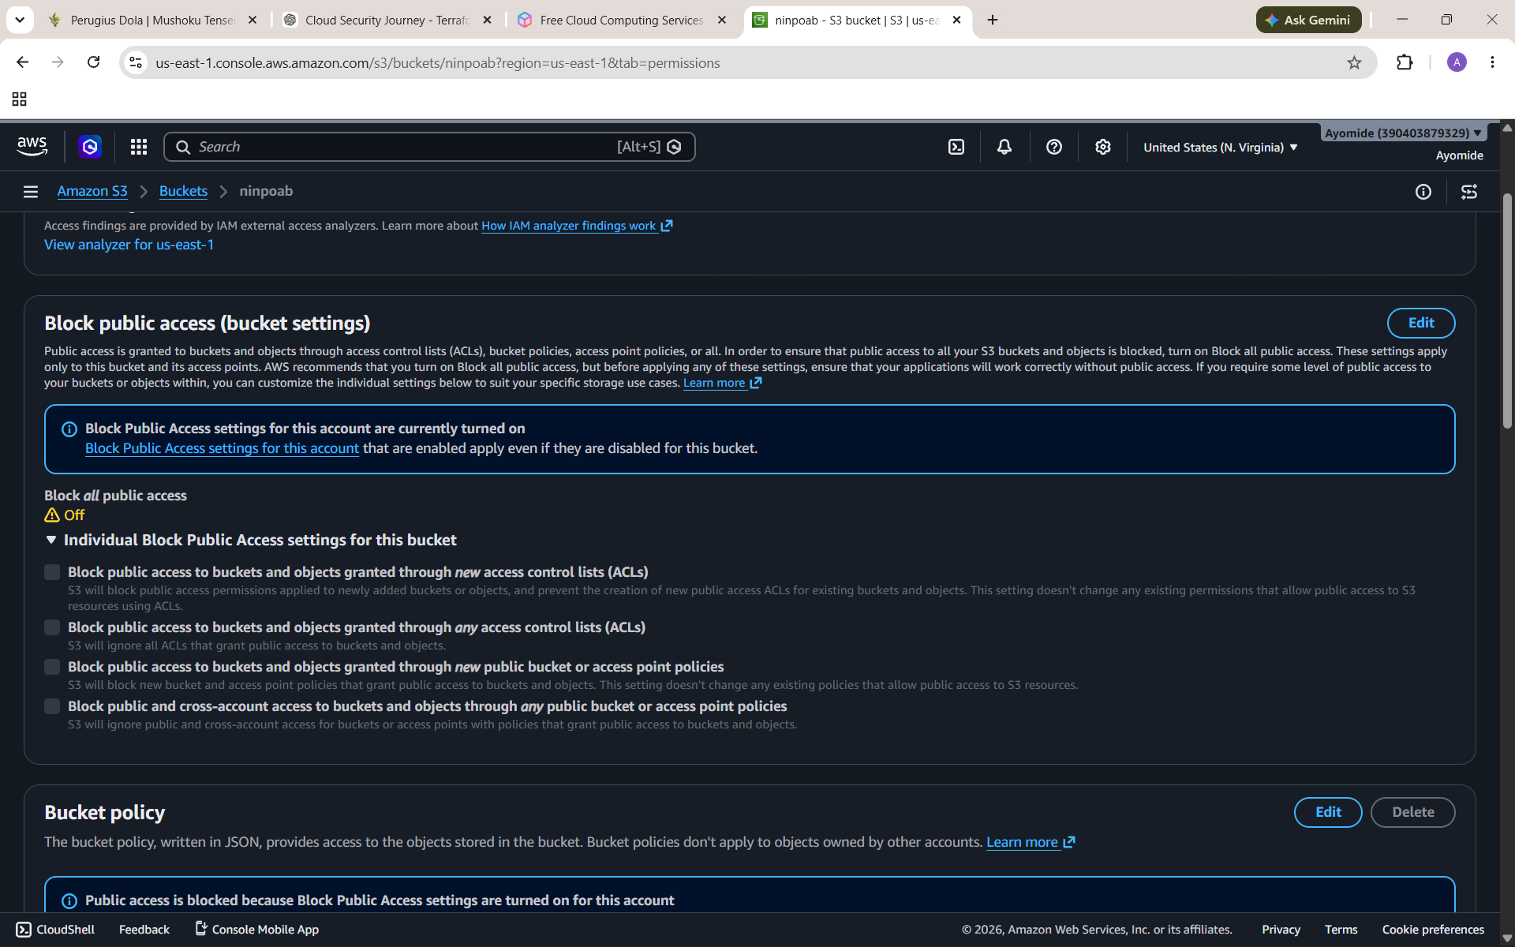Open the preferences panel icon next to info
This screenshot has width=1515, height=947.
pyautogui.click(x=1469, y=192)
